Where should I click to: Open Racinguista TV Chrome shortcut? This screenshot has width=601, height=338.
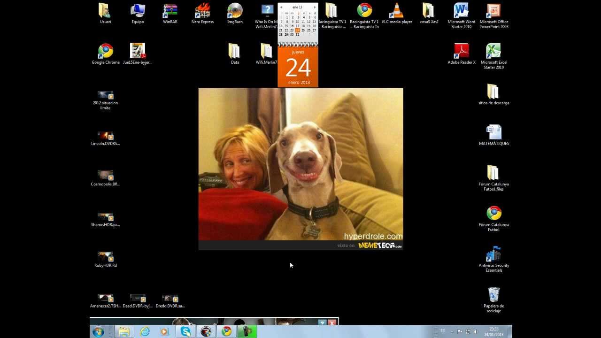pos(364,16)
